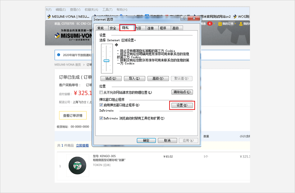Click the privacy level slider handle
Screen dimensions: 295x193
coord(107,61)
